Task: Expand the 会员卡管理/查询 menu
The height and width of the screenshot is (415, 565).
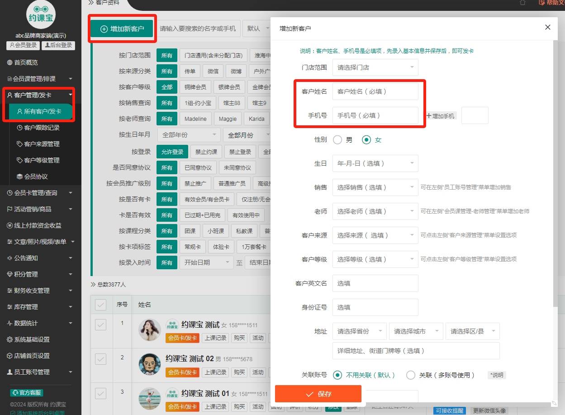Action: tap(40, 193)
